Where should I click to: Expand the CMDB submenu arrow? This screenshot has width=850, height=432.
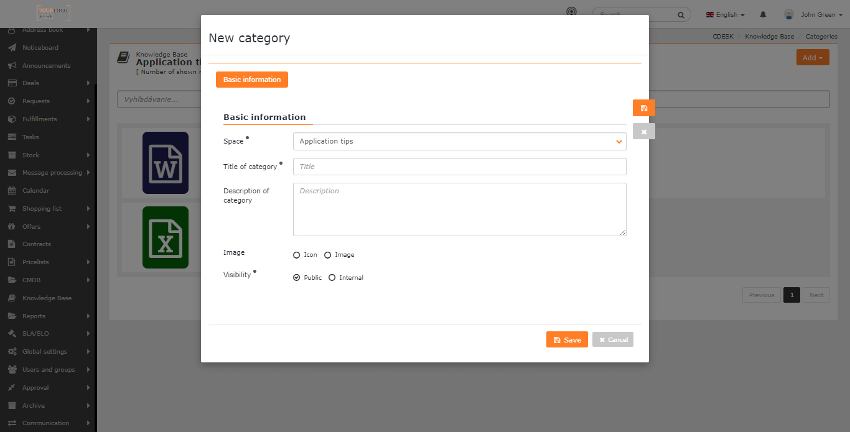[x=88, y=280]
